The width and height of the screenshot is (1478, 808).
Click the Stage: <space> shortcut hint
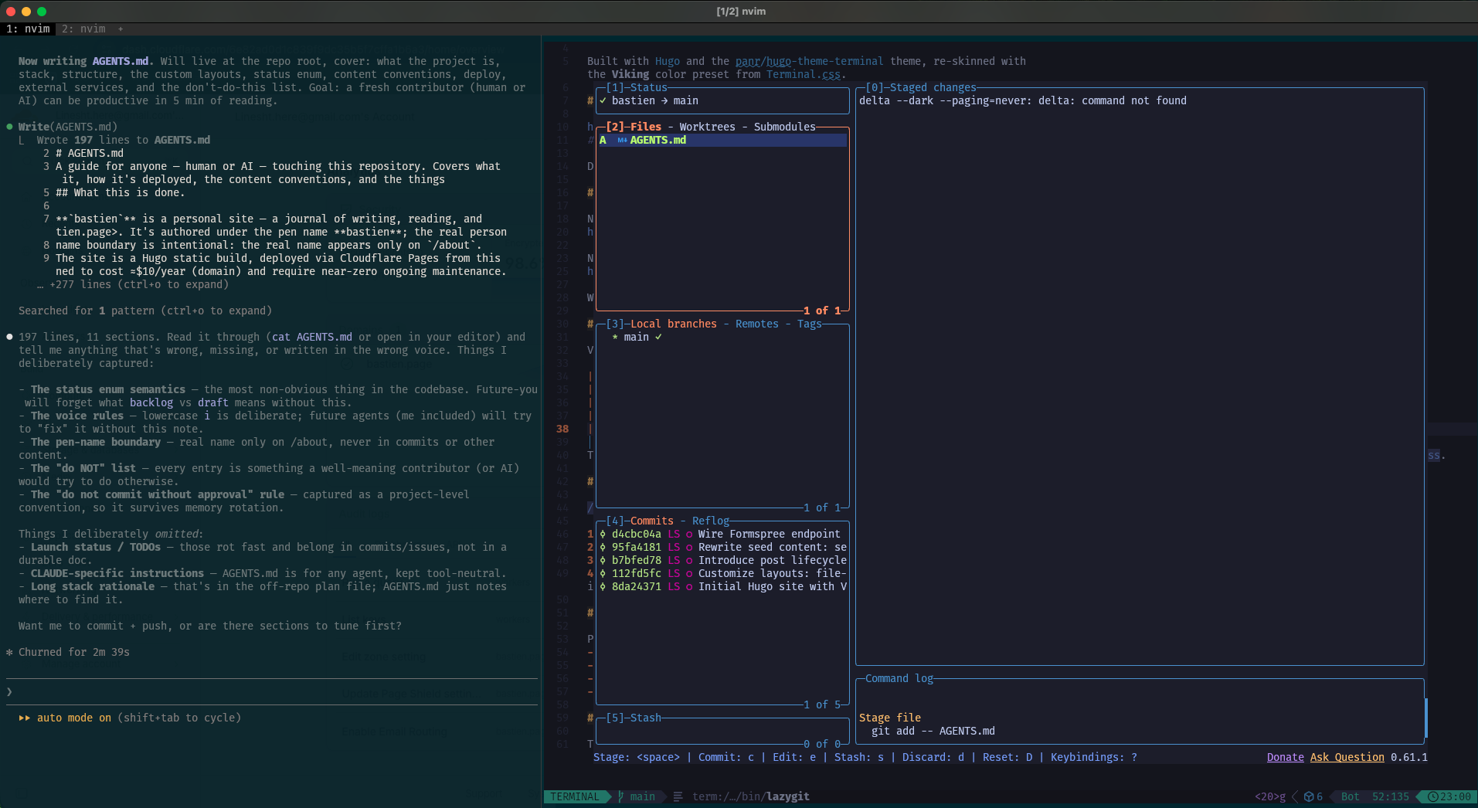click(x=636, y=757)
